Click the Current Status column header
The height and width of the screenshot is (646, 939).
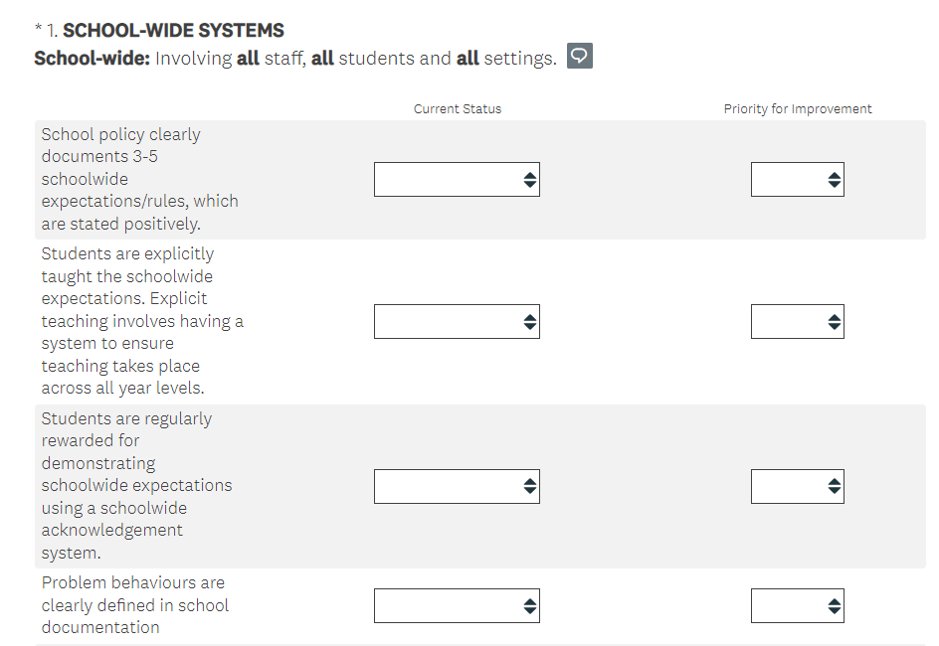point(458,109)
